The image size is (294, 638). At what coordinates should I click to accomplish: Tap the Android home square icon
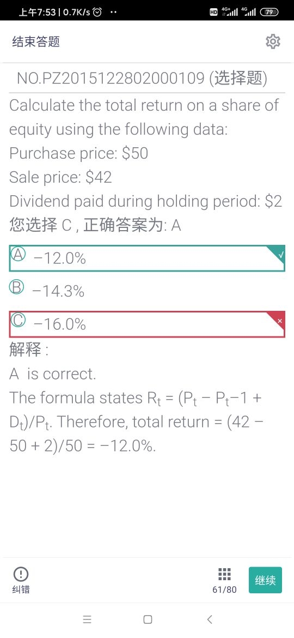148,619
